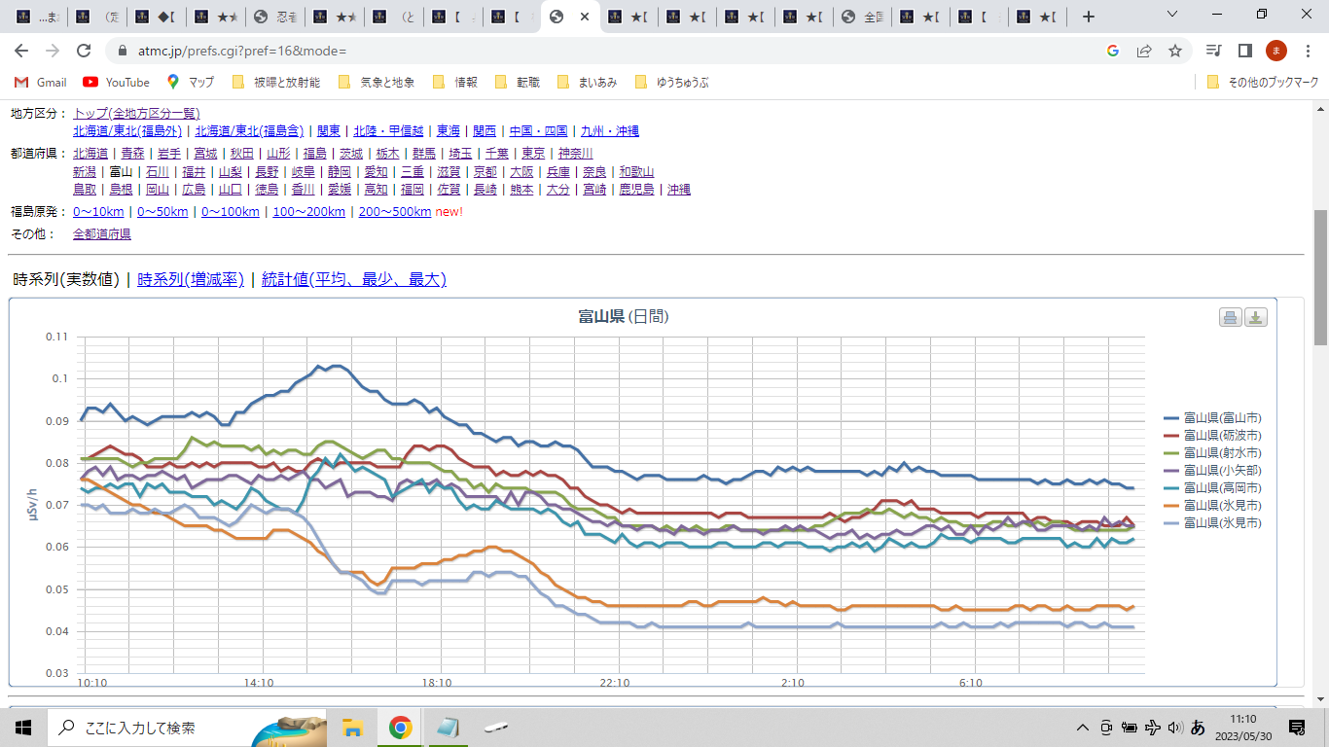
Task: Expand the その他のブックマーク folder
Action: (1262, 83)
